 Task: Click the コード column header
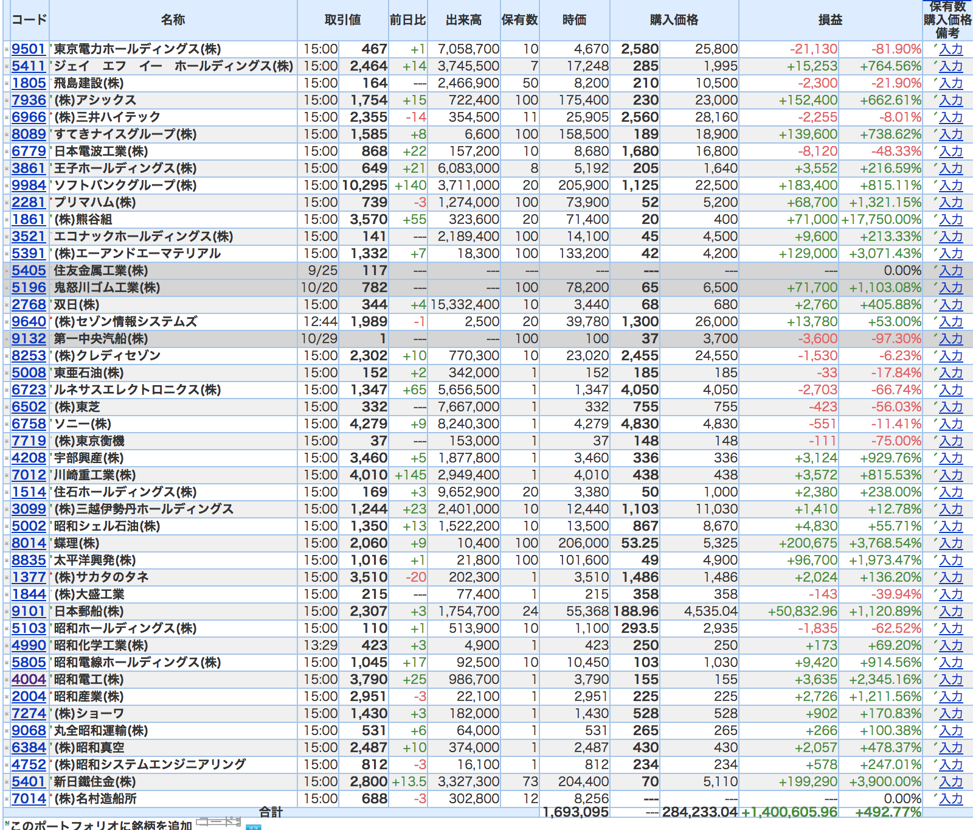coord(29,20)
